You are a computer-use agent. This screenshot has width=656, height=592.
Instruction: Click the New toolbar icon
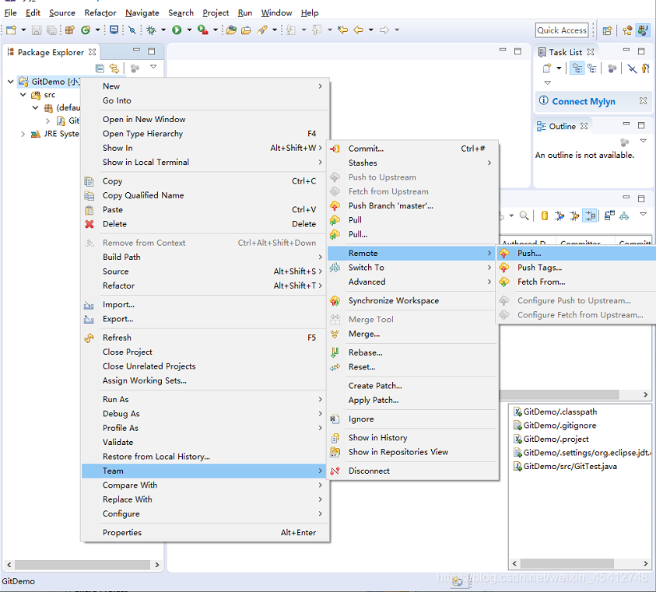[x=12, y=30]
